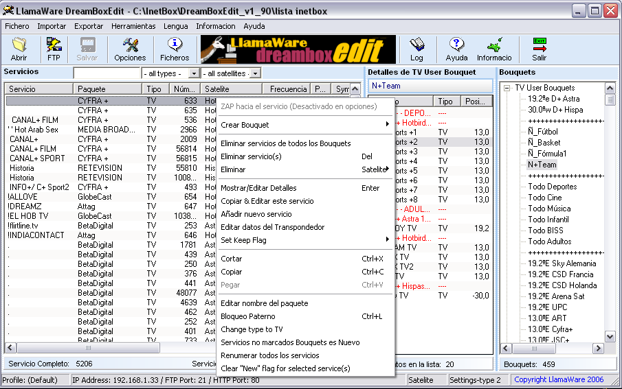Image resolution: width=622 pixels, height=389 pixels.
Task: Select Servicios no marcados Bouquets es Nuevo
Action: (x=306, y=342)
